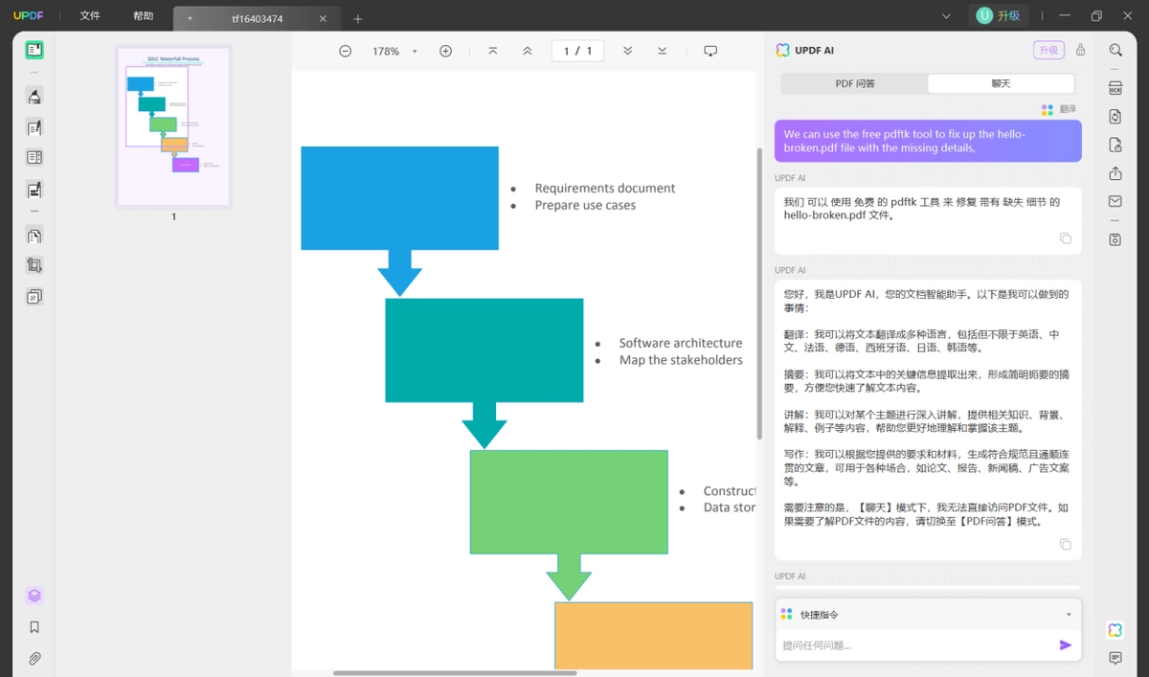
Task: Open the 帮助 menu
Action: (143, 16)
